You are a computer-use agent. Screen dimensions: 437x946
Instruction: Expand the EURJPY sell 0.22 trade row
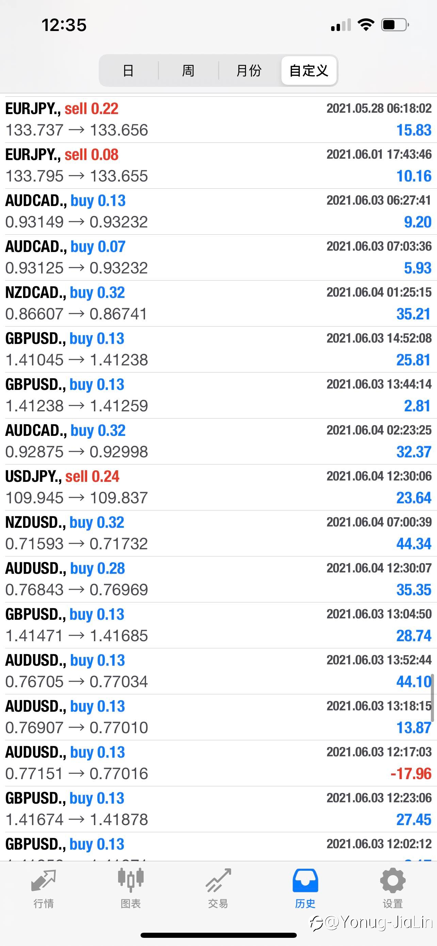tap(218, 119)
